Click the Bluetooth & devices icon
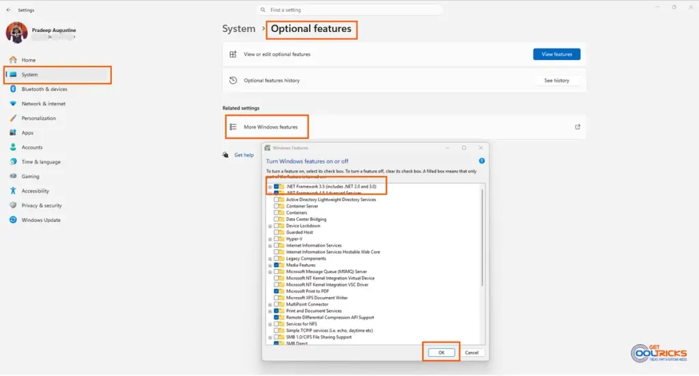The height and width of the screenshot is (376, 699). click(13, 89)
